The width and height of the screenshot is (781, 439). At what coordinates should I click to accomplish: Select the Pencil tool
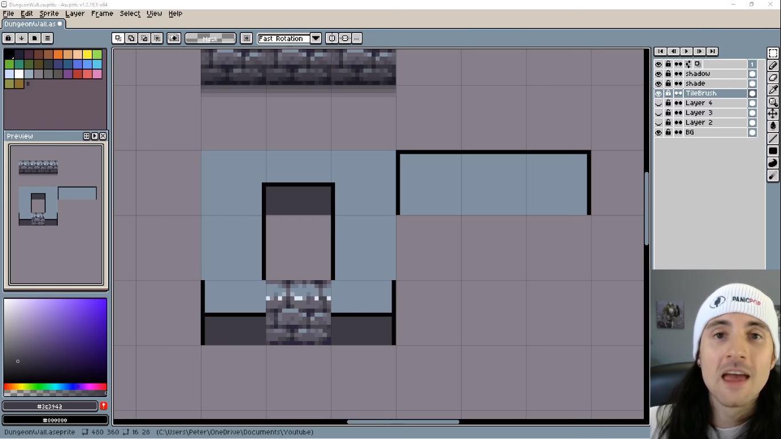(773, 66)
